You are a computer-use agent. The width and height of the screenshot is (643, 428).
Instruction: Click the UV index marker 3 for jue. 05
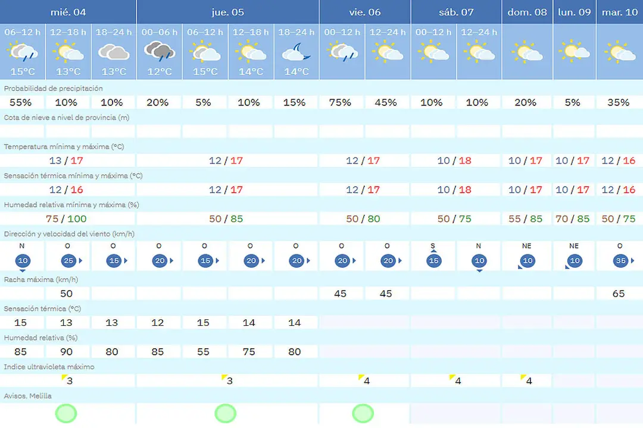[x=227, y=380]
